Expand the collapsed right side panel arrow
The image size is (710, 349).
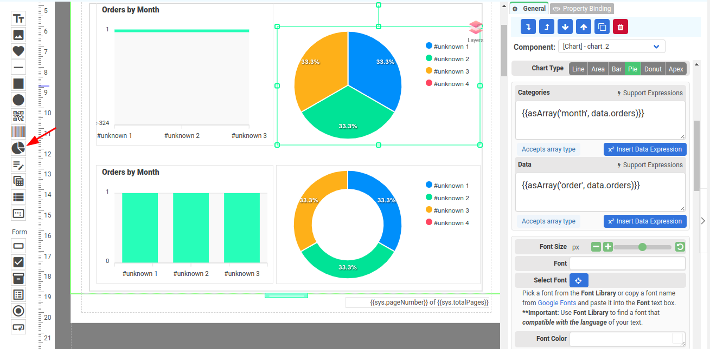[x=703, y=221]
